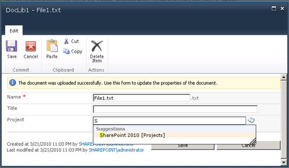Click into the empty Title field
Screen dimensions: 289x168
175,109
